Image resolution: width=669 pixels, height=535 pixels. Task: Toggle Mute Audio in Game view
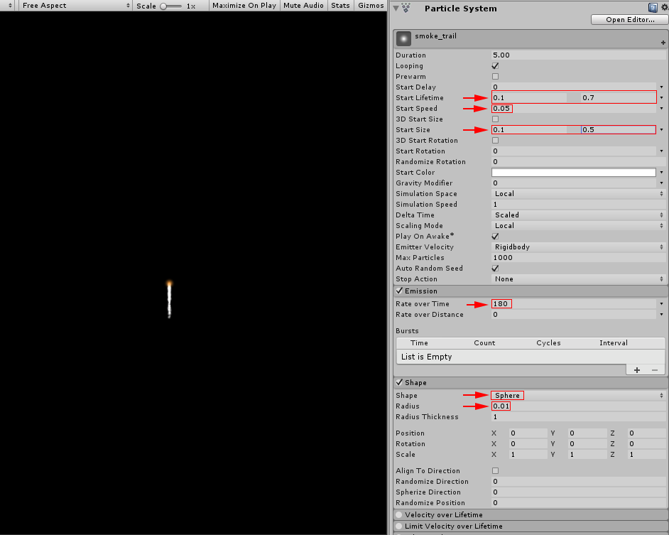pos(303,6)
